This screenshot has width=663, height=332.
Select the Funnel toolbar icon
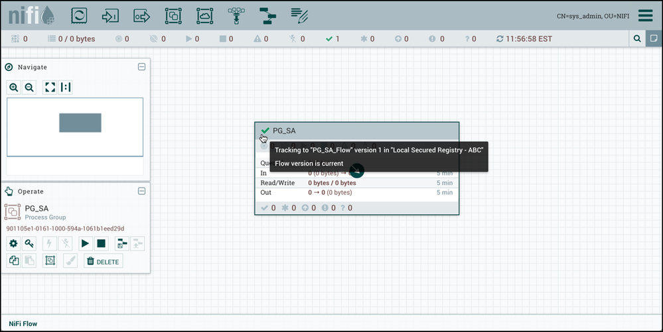(x=236, y=16)
